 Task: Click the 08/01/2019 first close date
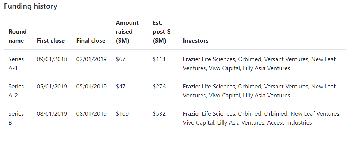[52, 114]
